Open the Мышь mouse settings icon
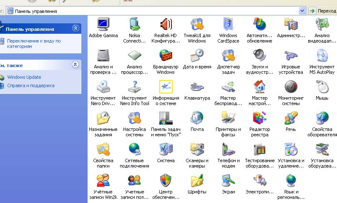Image resolution: width=337 pixels, height=203 pixels. tap(322, 87)
